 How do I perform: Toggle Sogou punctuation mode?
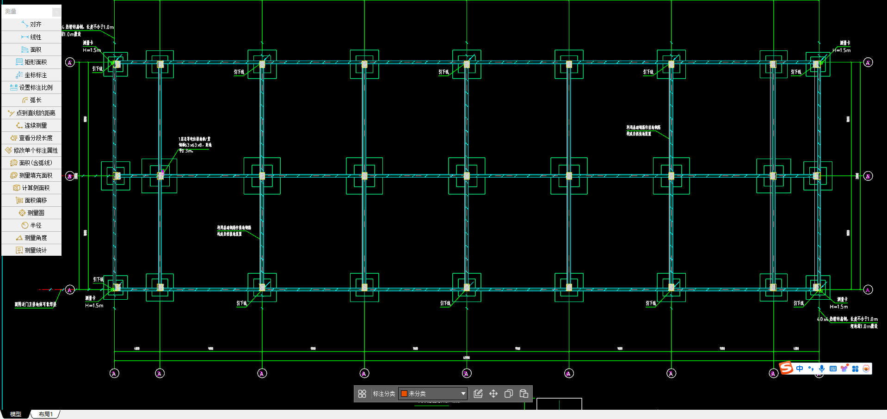click(811, 369)
